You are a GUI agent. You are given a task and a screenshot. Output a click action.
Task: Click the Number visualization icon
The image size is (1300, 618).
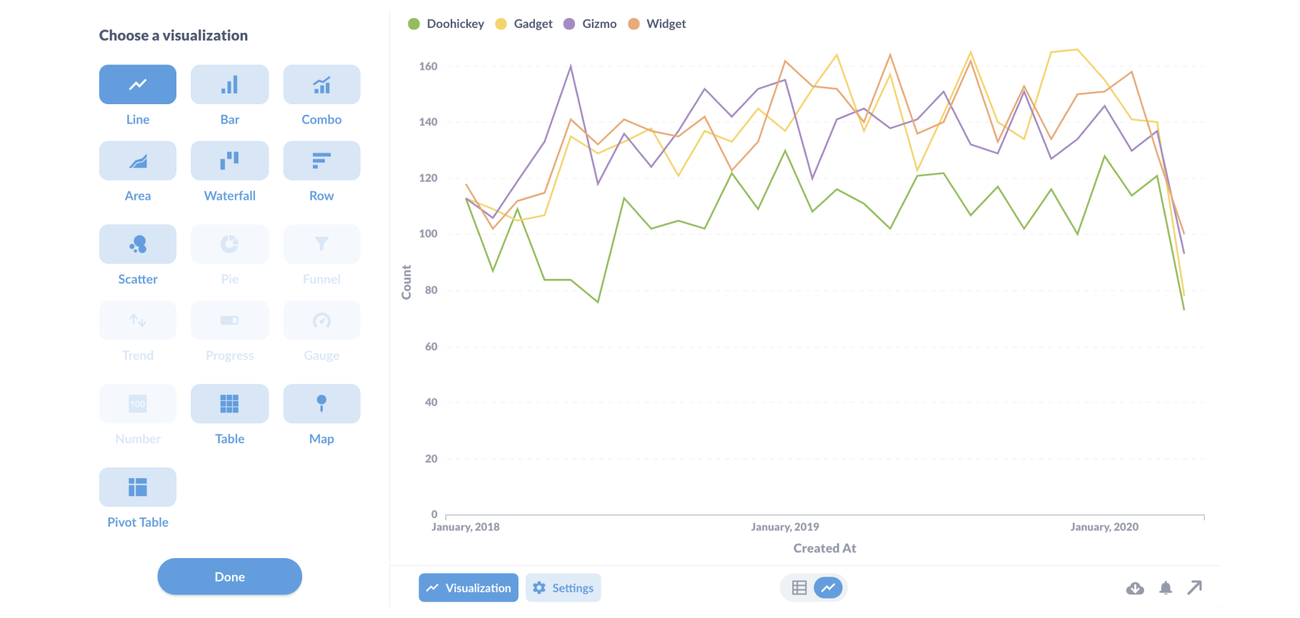pyautogui.click(x=138, y=404)
